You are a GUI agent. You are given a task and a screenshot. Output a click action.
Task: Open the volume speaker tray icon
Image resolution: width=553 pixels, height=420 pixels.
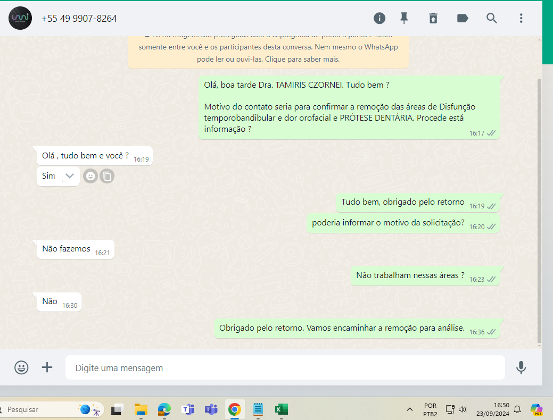(463, 409)
